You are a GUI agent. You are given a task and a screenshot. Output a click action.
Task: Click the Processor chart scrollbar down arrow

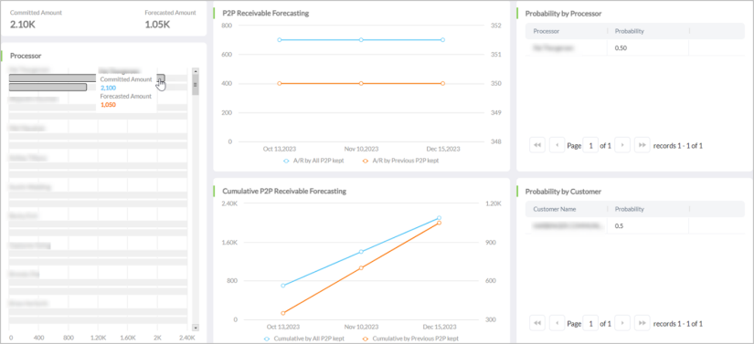196,328
